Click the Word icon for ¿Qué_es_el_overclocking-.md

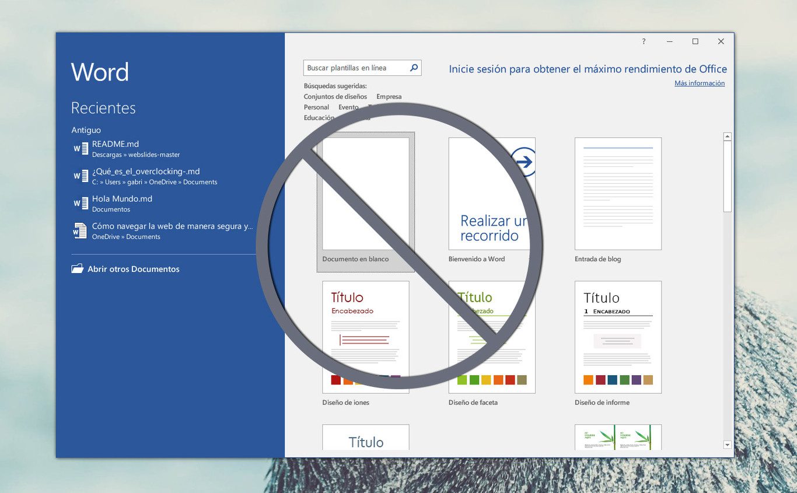[80, 176]
